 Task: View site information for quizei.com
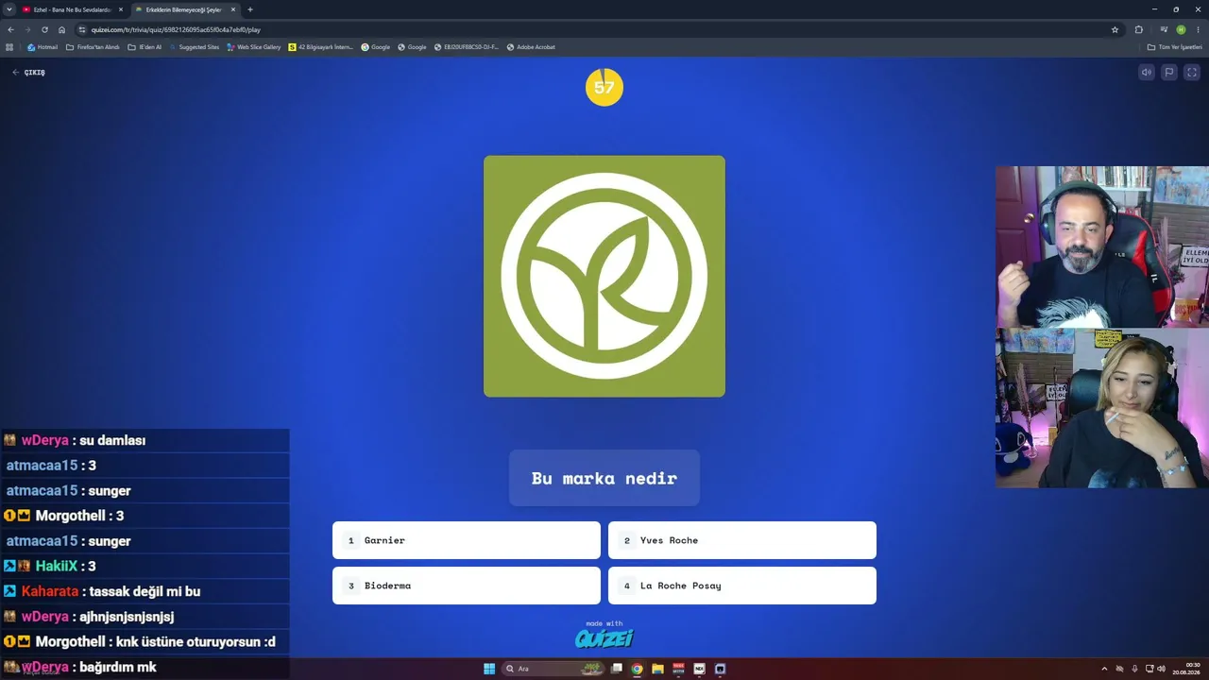pyautogui.click(x=82, y=29)
